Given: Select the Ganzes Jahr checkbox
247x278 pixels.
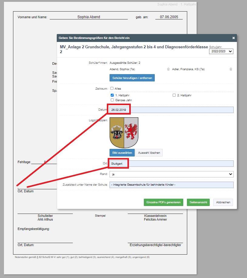Looking at the screenshot, I should point(112,100).
